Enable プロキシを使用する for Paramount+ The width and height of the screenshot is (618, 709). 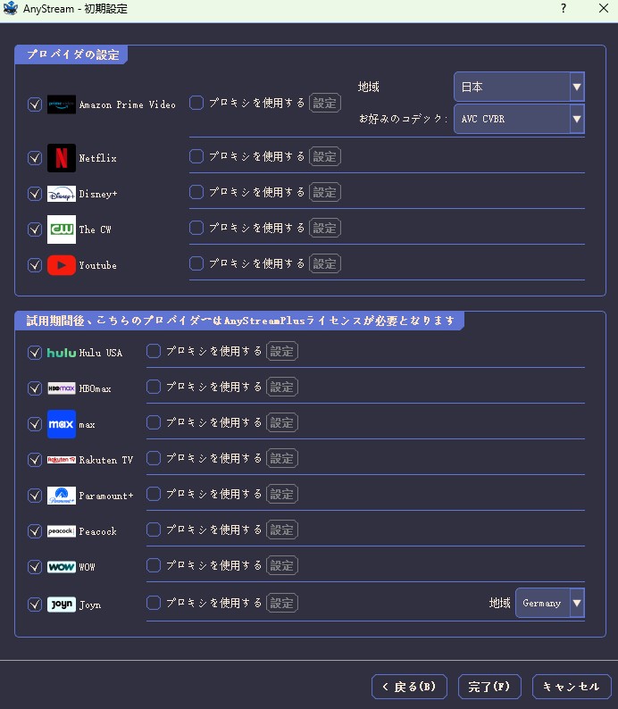tap(154, 494)
